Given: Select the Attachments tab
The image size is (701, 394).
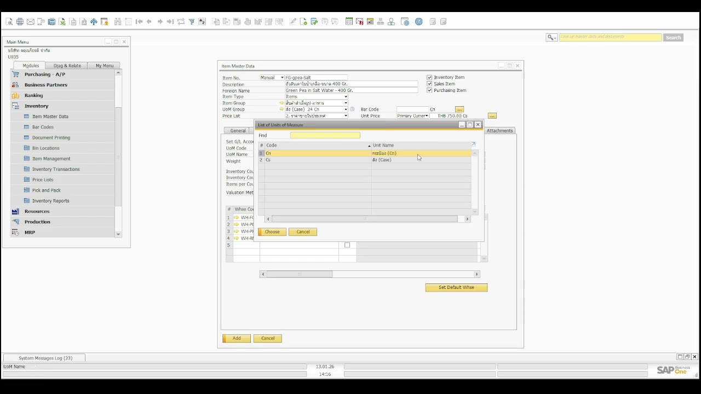Looking at the screenshot, I should coord(500,131).
